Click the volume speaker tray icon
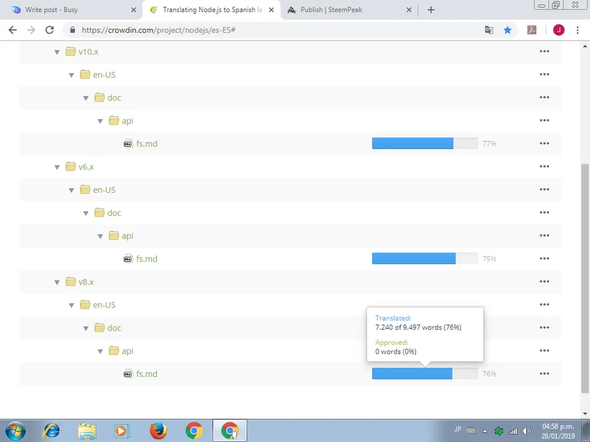This screenshot has width=590, height=442. point(527,431)
